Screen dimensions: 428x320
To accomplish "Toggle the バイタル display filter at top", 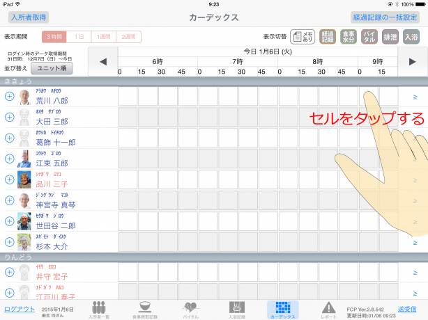I will pyautogui.click(x=373, y=38).
